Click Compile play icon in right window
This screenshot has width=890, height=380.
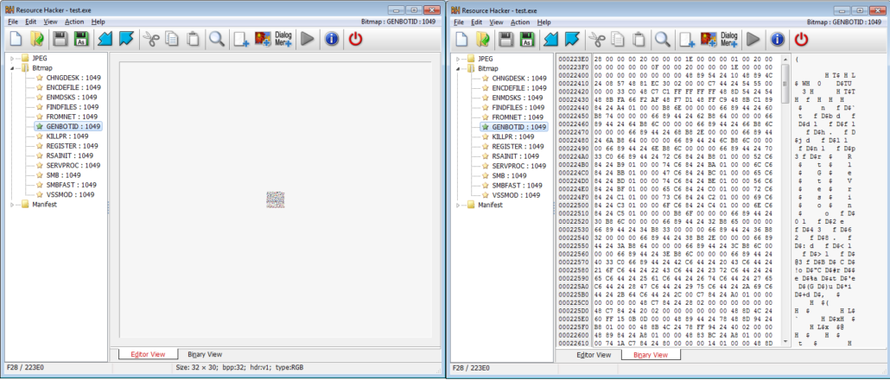[x=753, y=39]
